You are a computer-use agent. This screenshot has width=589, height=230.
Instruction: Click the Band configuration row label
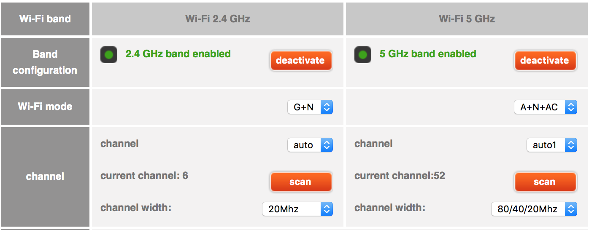pyautogui.click(x=45, y=62)
